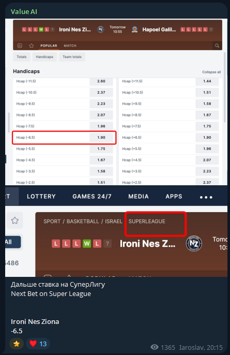This screenshot has height=355, width=230.
Task: Open the APPS menu item
Action: click(x=174, y=196)
